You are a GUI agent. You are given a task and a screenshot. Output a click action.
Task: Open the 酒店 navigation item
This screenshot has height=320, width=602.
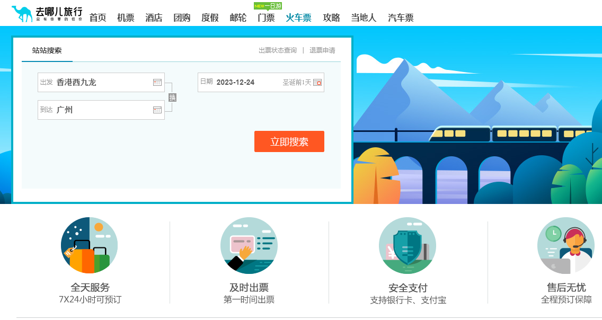point(154,17)
